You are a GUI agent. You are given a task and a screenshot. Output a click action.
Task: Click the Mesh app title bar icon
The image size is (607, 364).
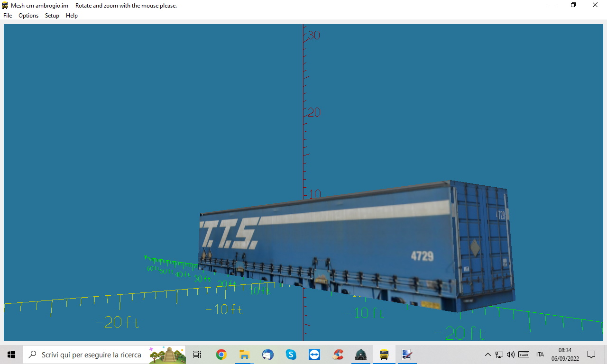pyautogui.click(x=5, y=5)
